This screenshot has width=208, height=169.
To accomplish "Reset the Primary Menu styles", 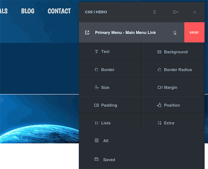I will [194, 32].
